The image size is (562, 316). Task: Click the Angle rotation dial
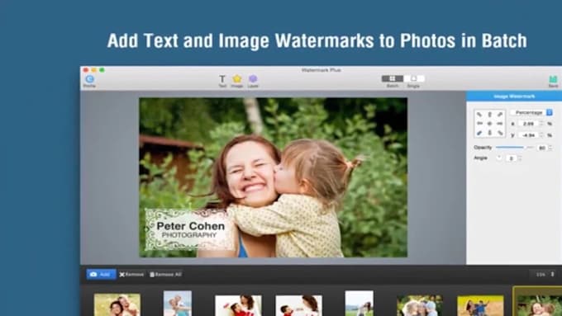499,158
